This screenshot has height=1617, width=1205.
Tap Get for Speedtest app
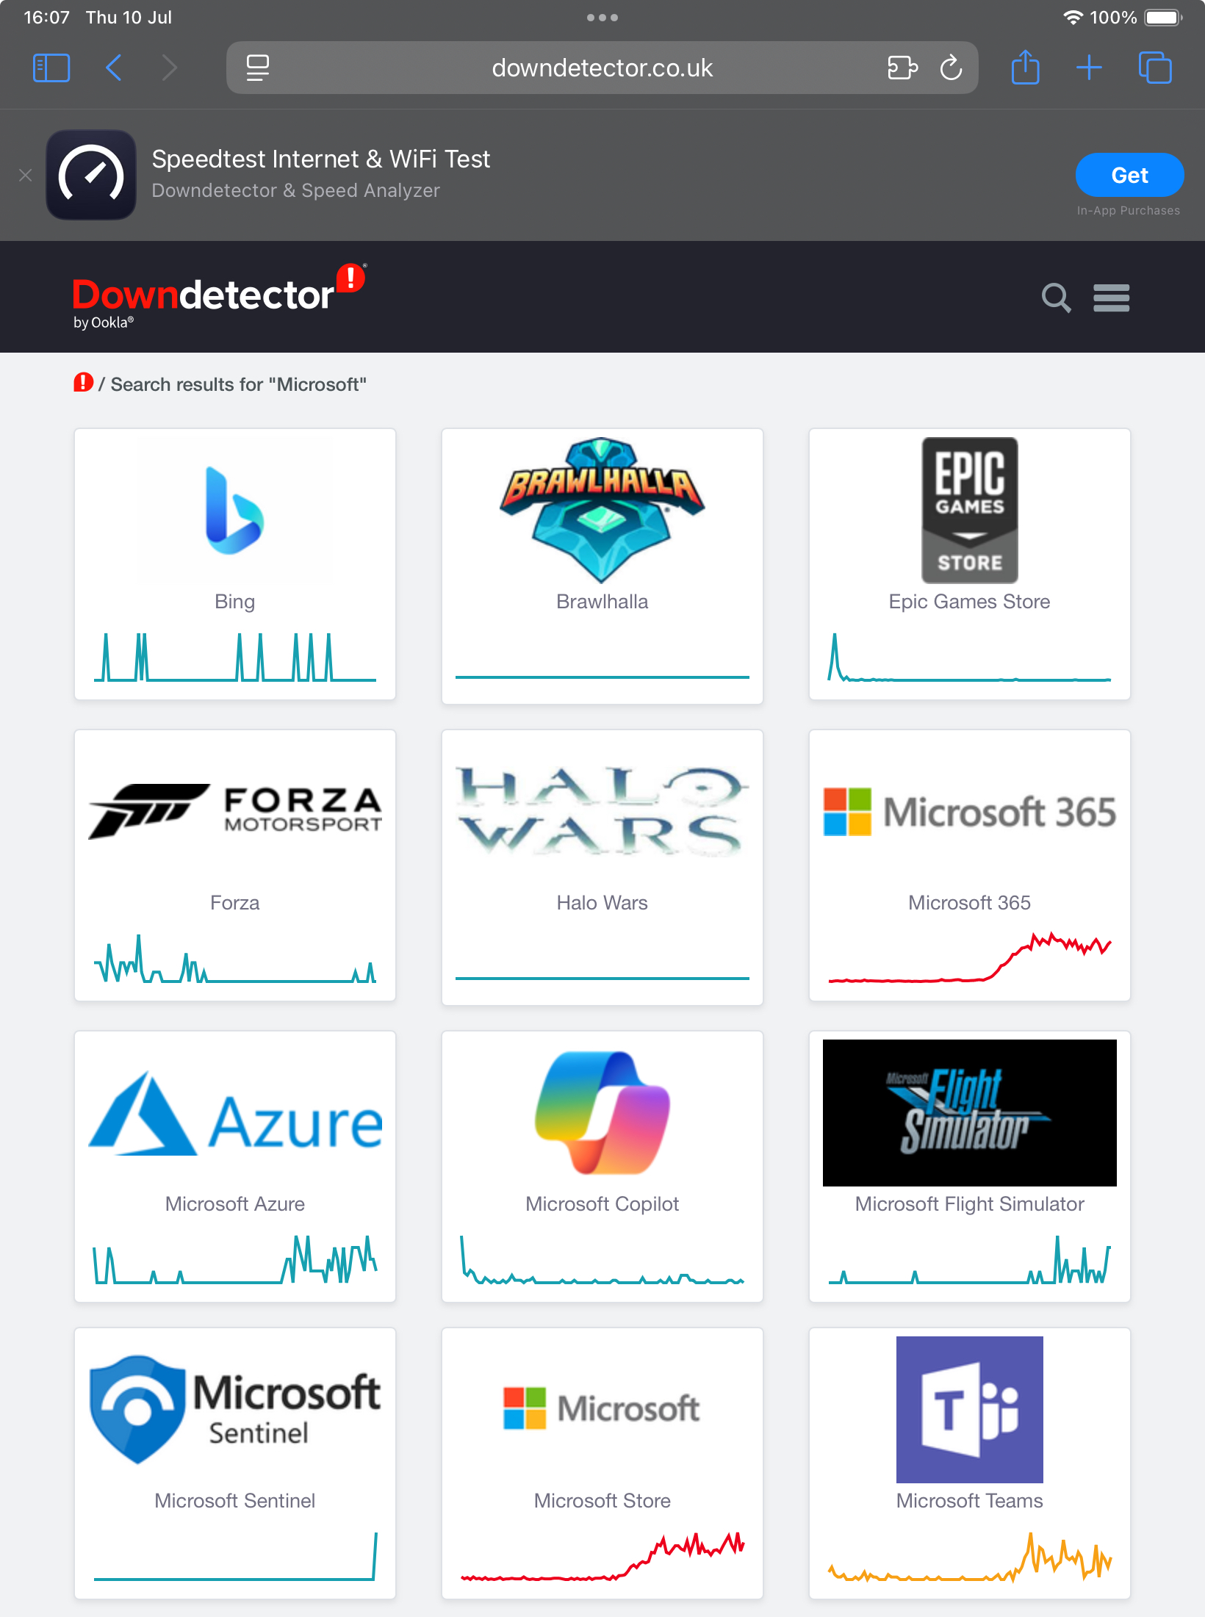[1129, 175]
